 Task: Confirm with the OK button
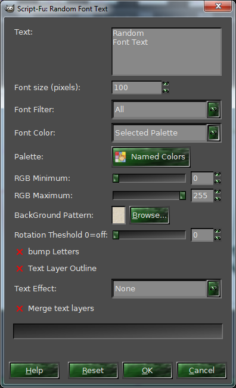point(147,371)
